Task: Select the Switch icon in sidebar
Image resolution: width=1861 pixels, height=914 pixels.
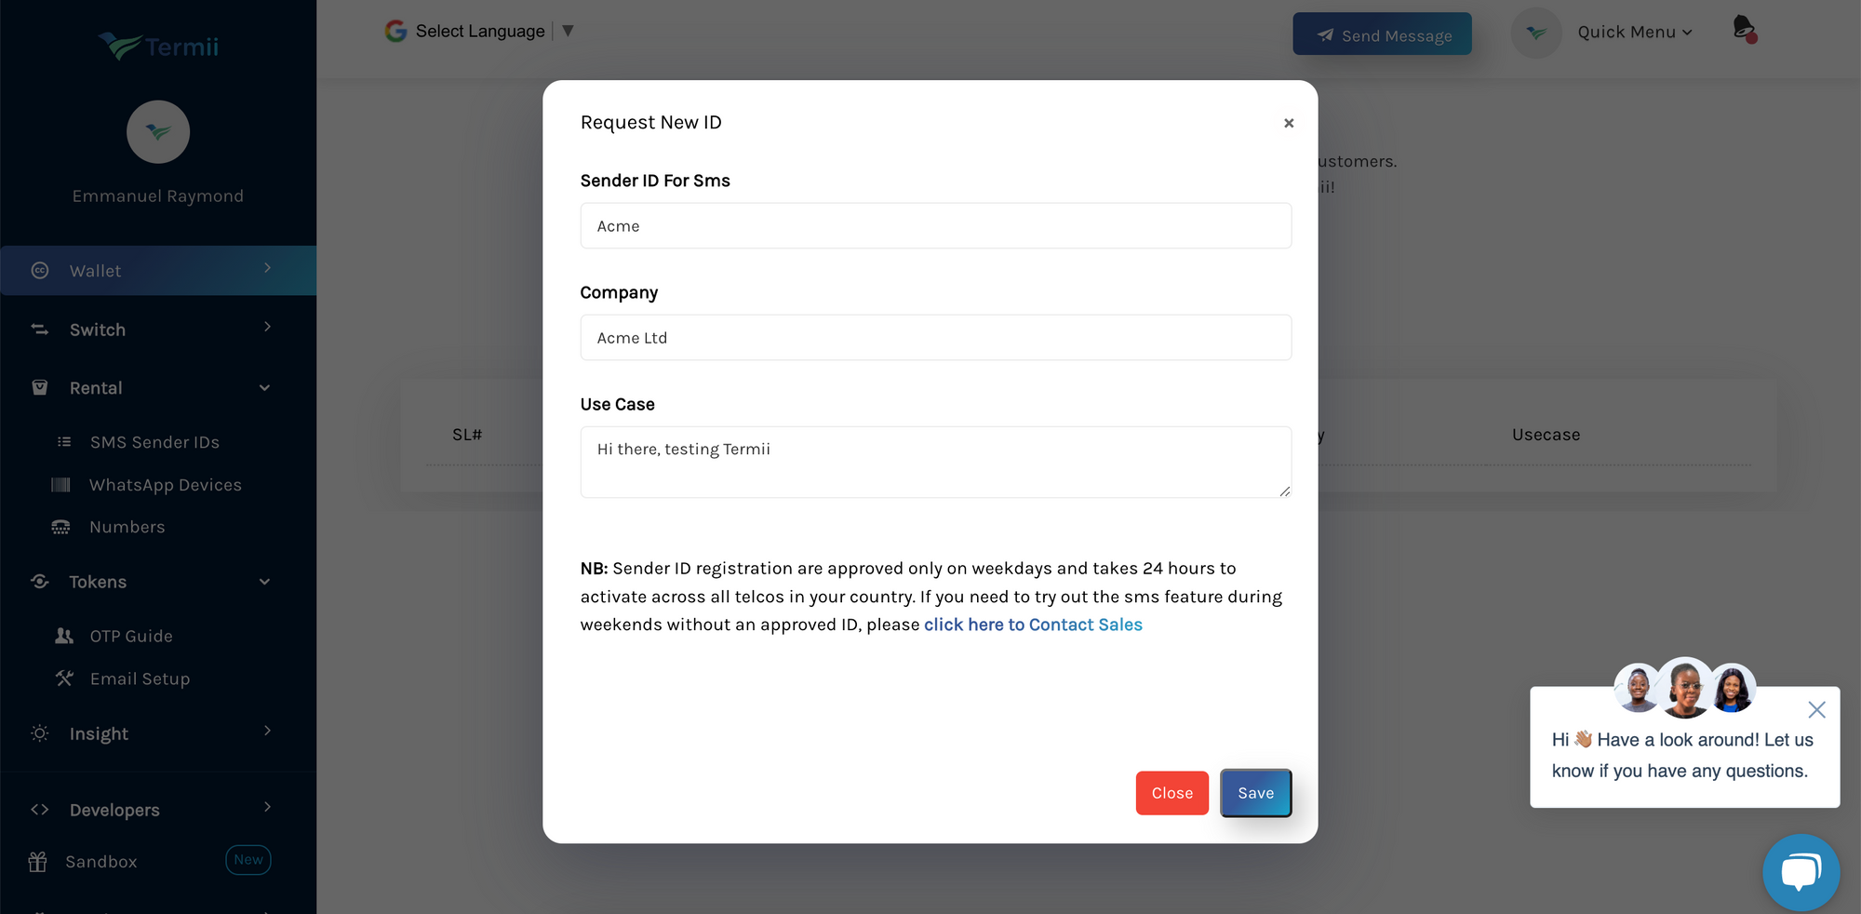Action: pos(39,329)
